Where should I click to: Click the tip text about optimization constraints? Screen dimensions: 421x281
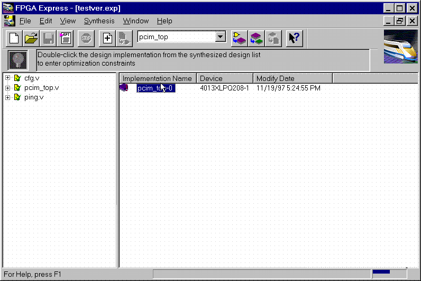click(149, 59)
